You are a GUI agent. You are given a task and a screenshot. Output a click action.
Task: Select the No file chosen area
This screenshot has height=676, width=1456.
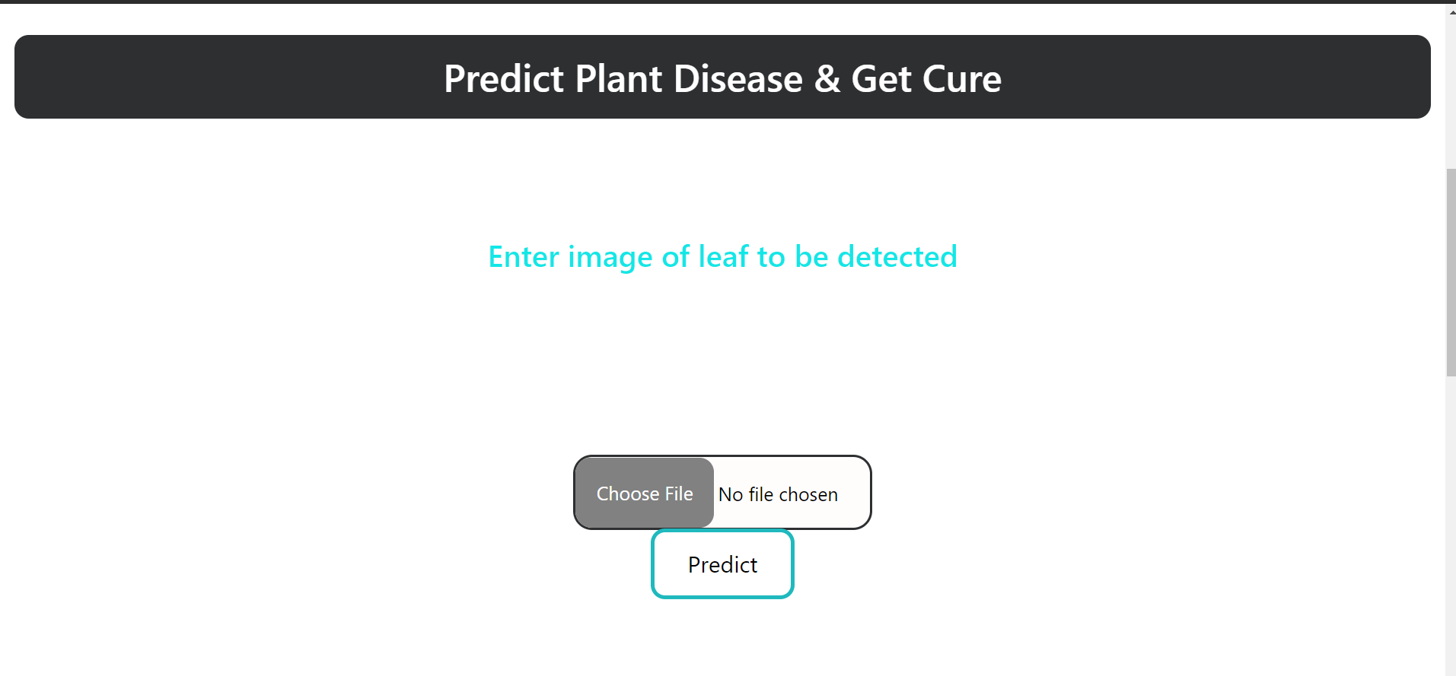click(778, 494)
